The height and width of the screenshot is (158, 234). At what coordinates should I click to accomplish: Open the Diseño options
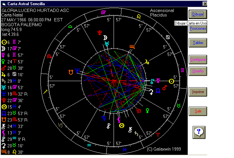coord(198,71)
